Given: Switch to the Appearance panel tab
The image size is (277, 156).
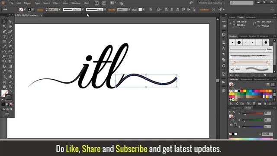Looking at the screenshot, I should click(x=246, y=79).
